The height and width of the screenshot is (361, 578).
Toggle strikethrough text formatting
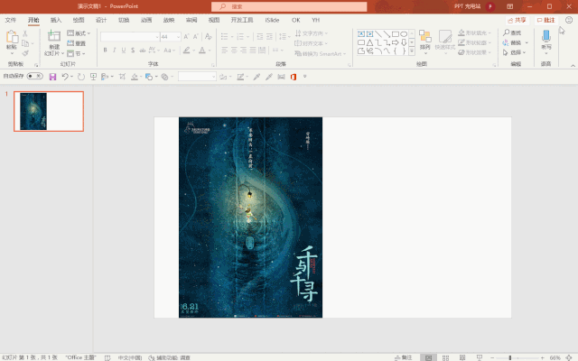144,51
